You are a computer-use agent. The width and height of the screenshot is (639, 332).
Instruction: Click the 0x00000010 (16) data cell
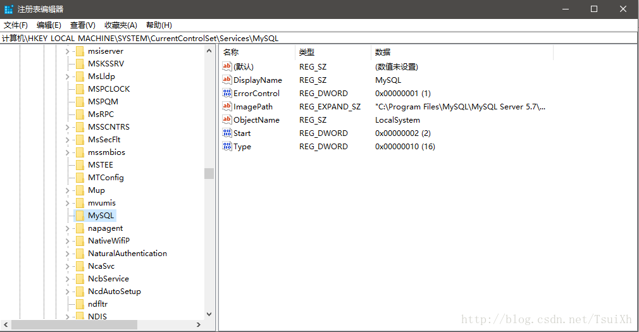(405, 147)
